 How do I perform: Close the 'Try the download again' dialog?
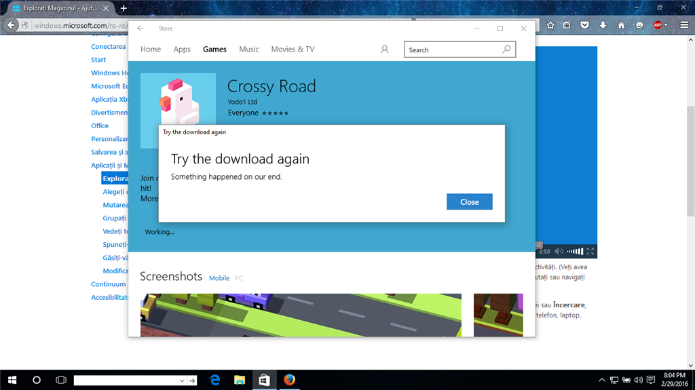pos(470,201)
